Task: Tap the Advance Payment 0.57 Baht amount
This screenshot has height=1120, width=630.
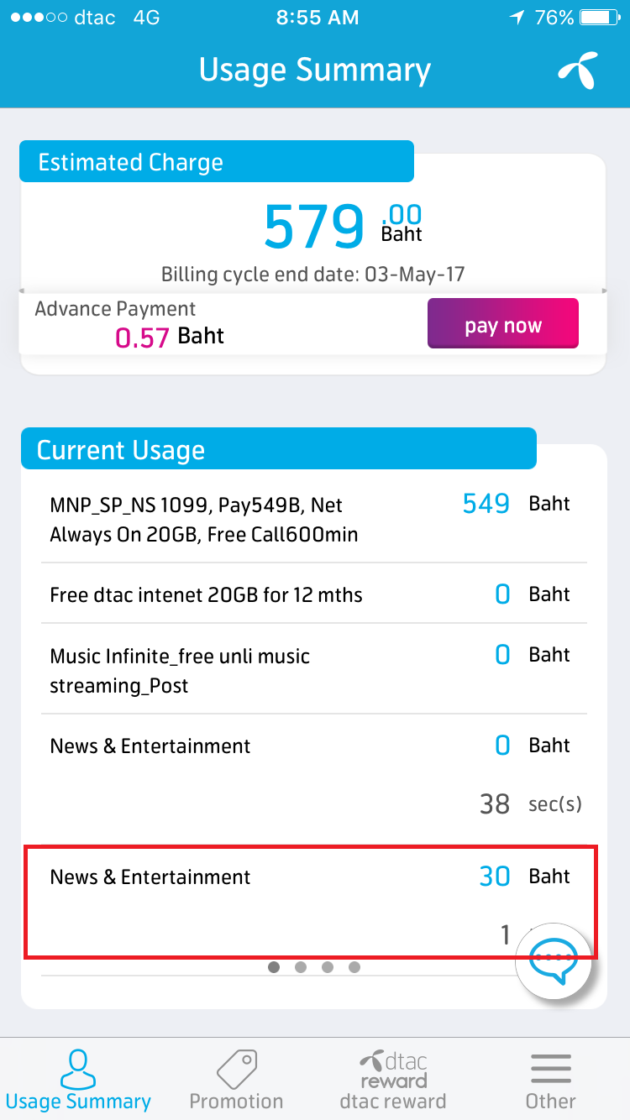Action: point(170,337)
